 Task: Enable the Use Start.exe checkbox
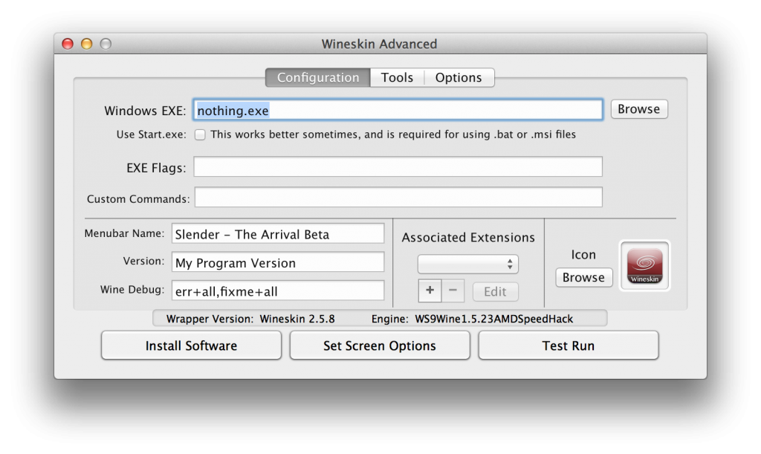(x=200, y=134)
